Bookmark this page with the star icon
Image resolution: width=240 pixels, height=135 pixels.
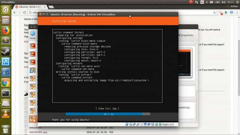(214, 13)
